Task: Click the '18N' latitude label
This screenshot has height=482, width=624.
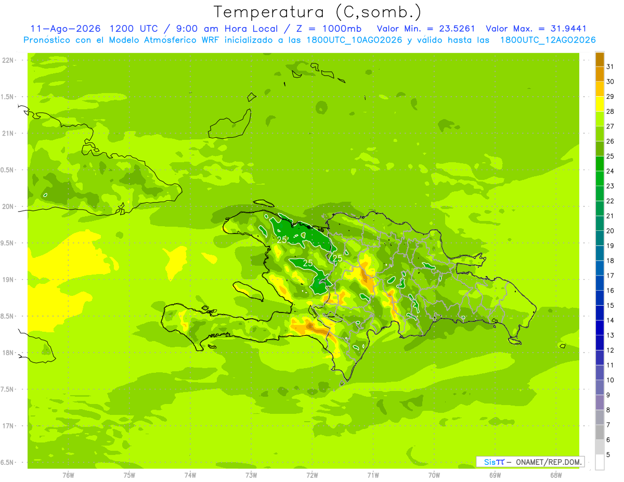Action: [8, 353]
